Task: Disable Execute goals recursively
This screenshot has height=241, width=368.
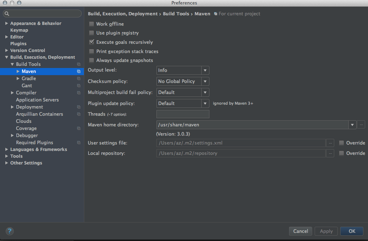Action: point(91,42)
